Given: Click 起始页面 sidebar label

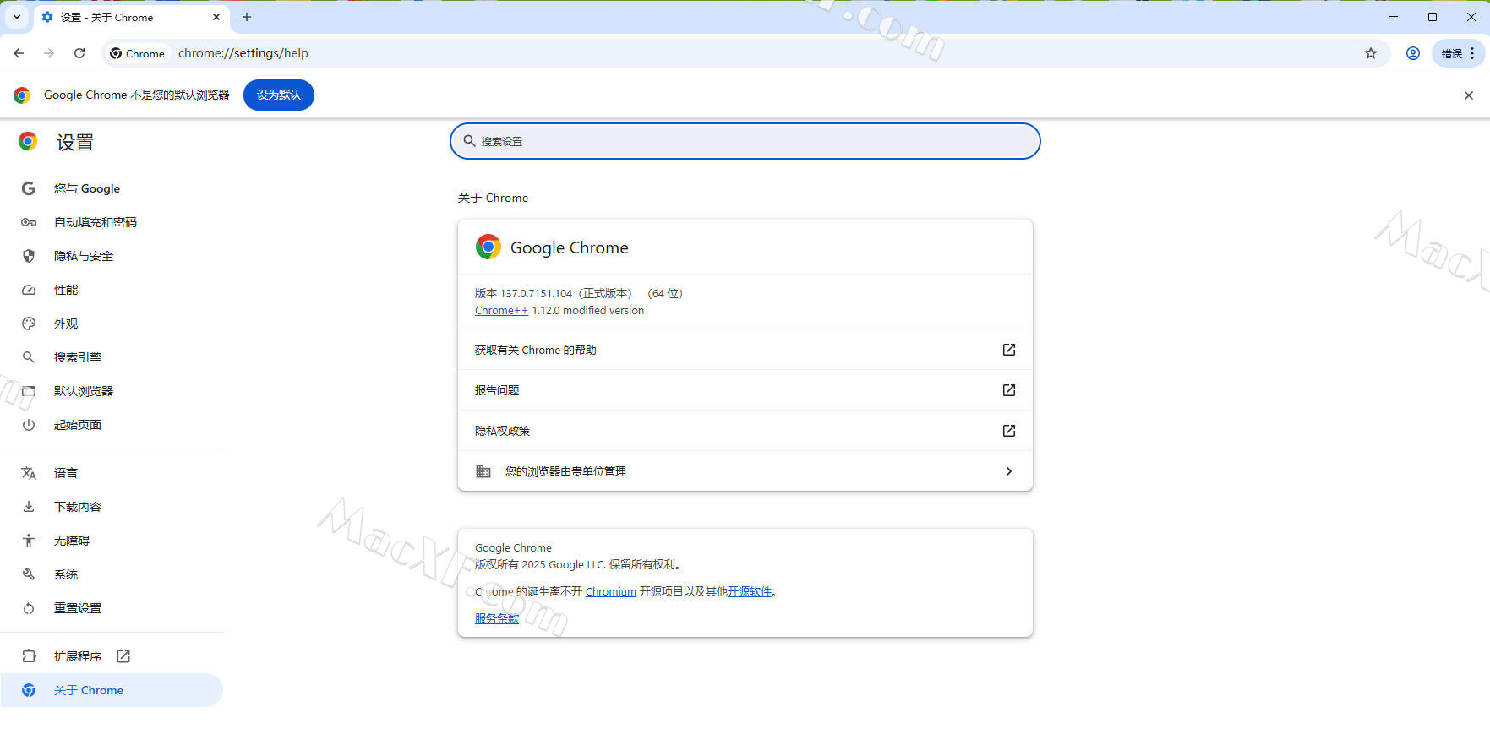Looking at the screenshot, I should (78, 425).
